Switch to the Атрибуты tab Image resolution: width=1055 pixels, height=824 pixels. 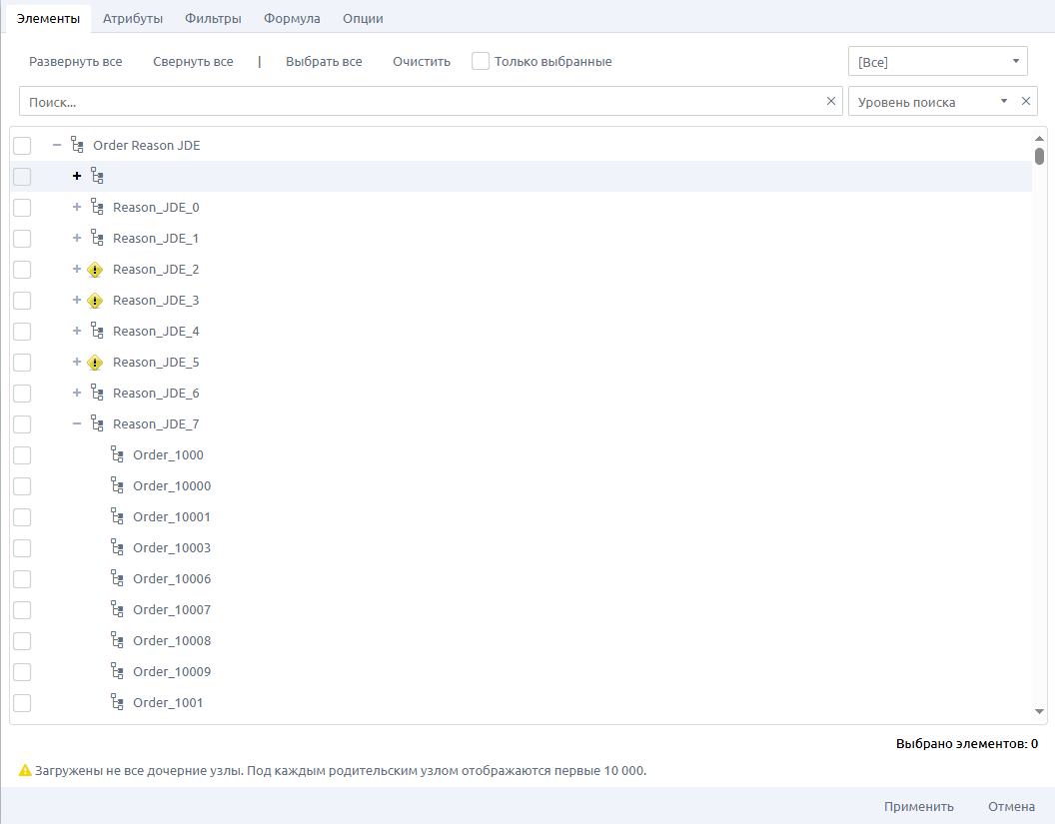click(x=133, y=18)
